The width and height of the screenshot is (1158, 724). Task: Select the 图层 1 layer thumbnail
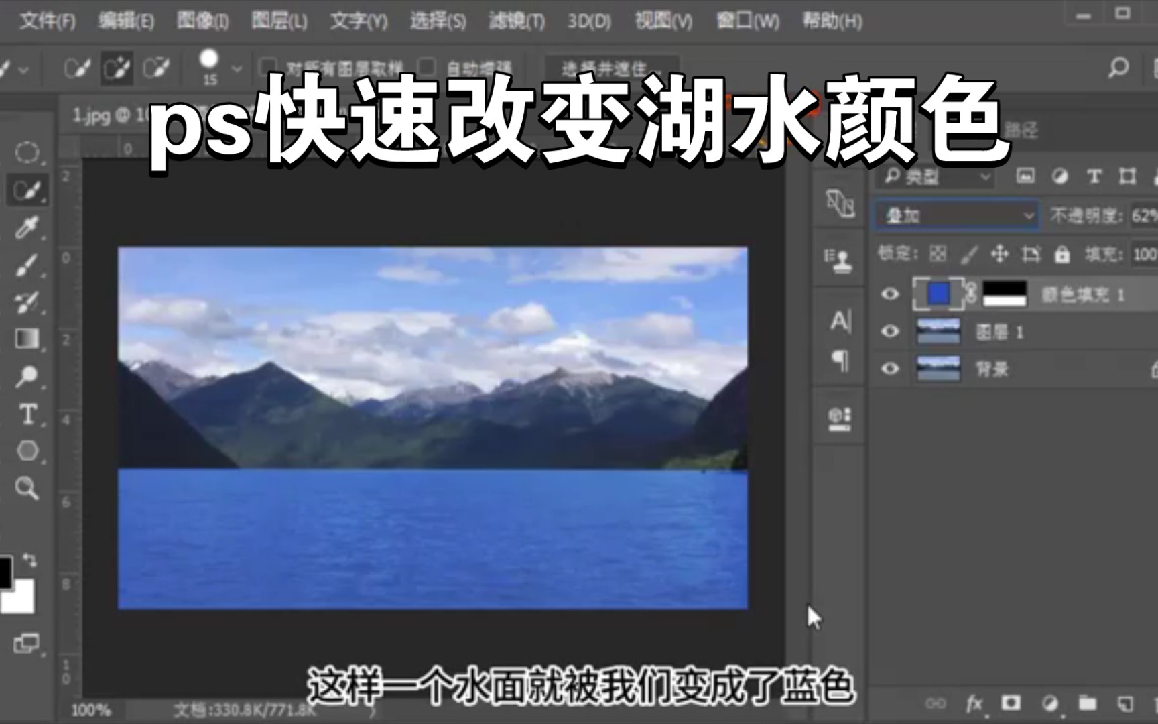(938, 331)
